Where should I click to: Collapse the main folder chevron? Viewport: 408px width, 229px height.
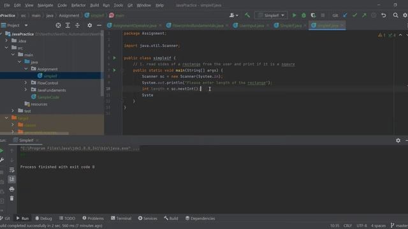[x=13, y=55]
